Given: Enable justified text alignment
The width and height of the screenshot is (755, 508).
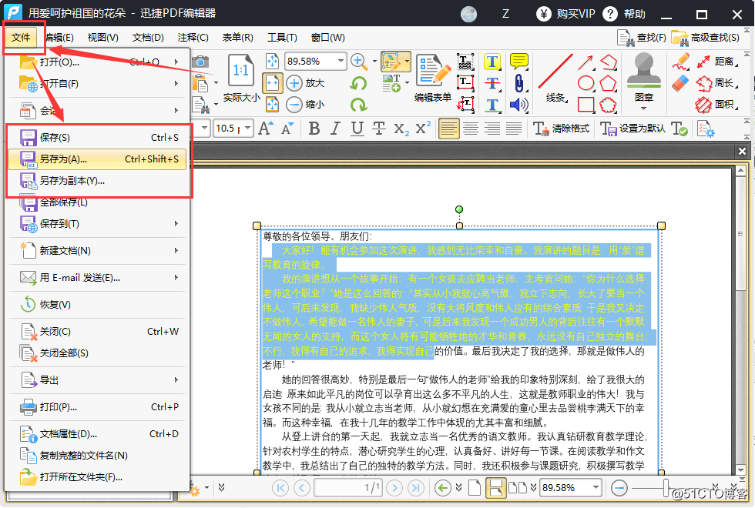Looking at the screenshot, I should coord(514,129).
